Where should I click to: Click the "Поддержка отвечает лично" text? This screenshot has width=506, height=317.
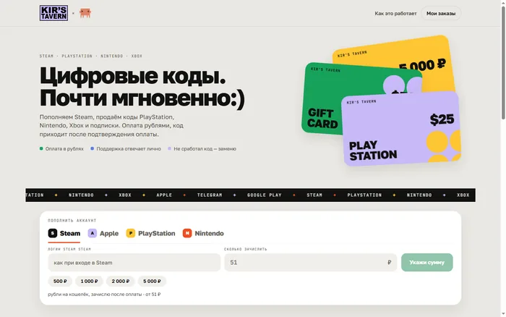point(129,148)
